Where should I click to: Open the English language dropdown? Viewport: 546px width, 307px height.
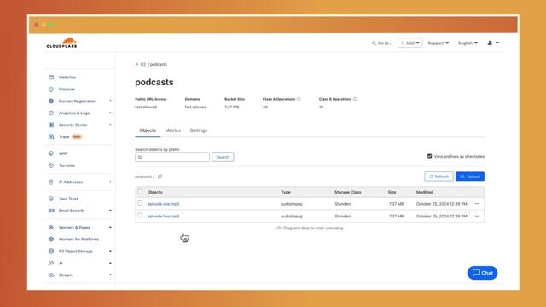[468, 43]
